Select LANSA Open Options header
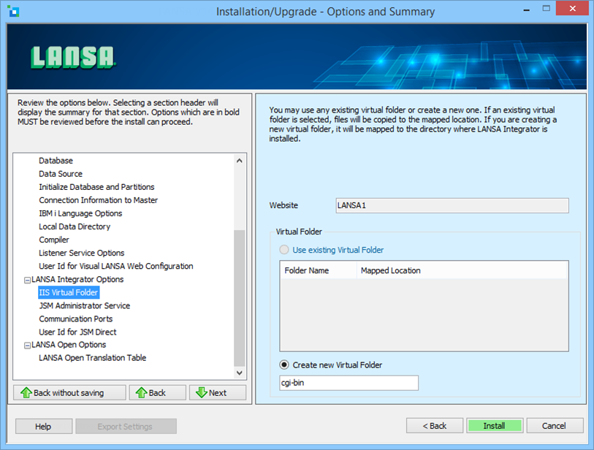 (x=69, y=345)
